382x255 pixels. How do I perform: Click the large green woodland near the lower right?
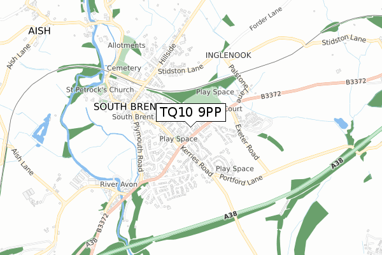coord(309,228)
